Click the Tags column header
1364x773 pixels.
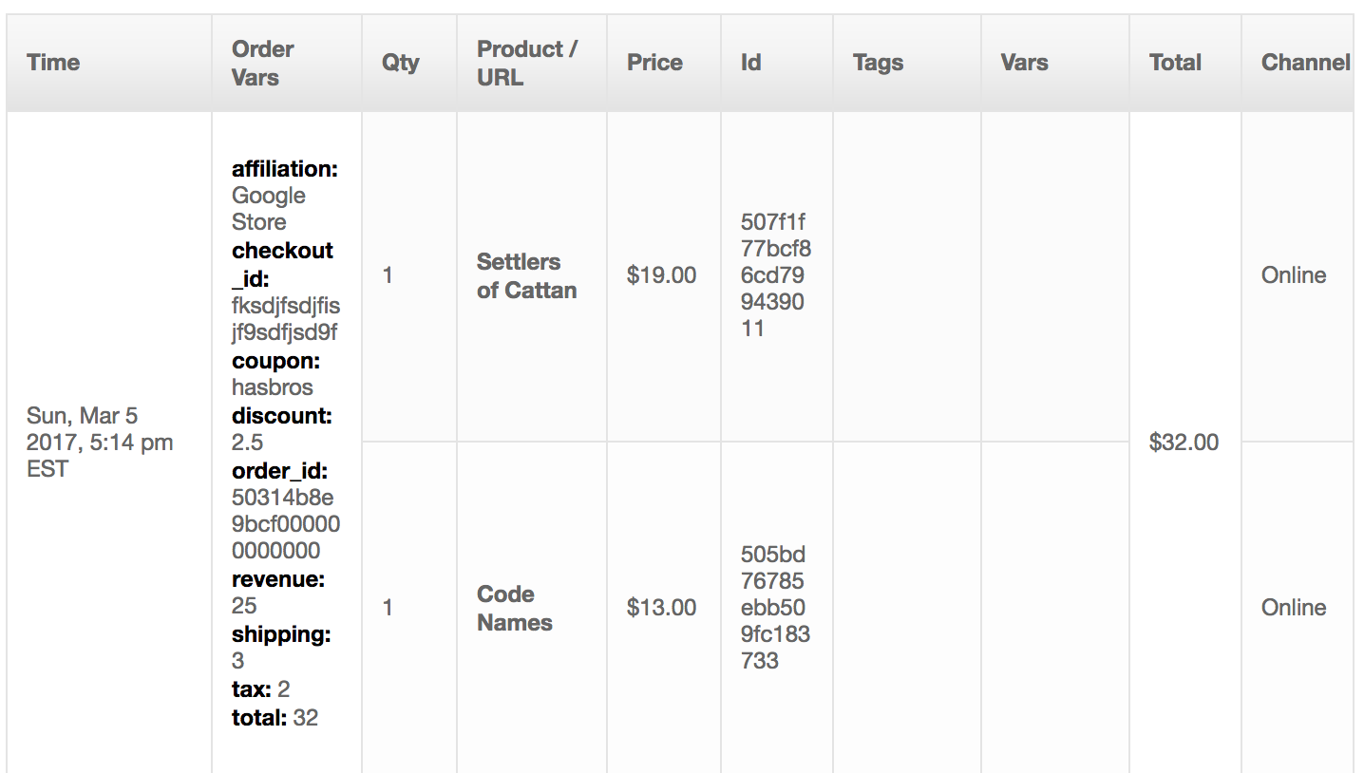[878, 63]
